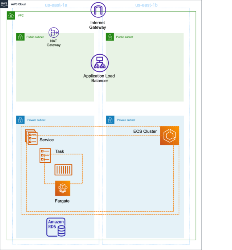The height and width of the screenshot is (250, 232).
Task: Click the Application Load Balancer icon
Action: click(100, 63)
